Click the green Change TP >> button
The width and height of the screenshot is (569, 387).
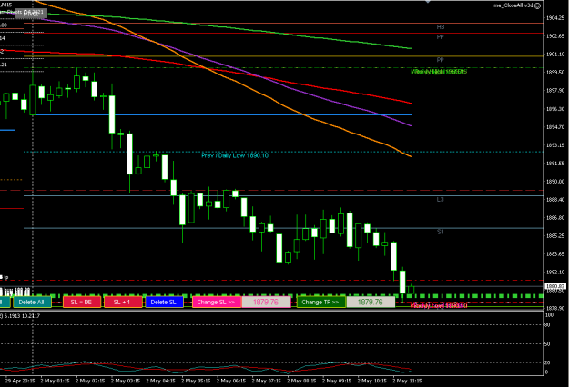pos(320,302)
